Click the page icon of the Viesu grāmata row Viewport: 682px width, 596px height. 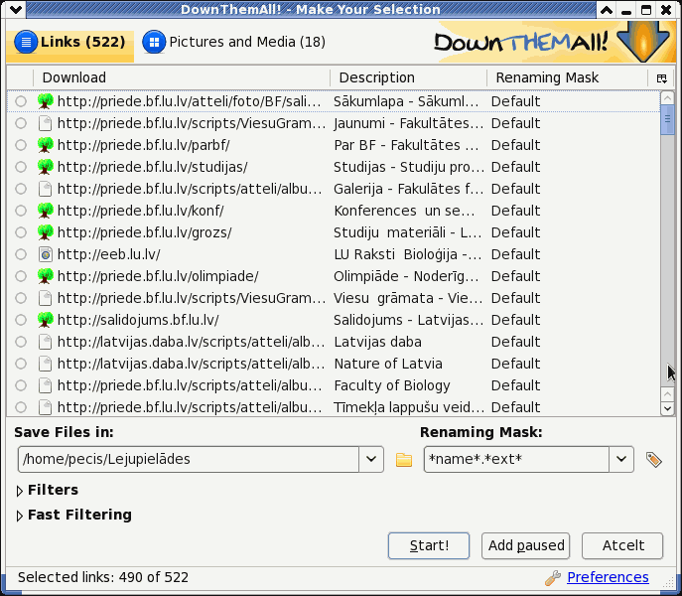(46, 298)
